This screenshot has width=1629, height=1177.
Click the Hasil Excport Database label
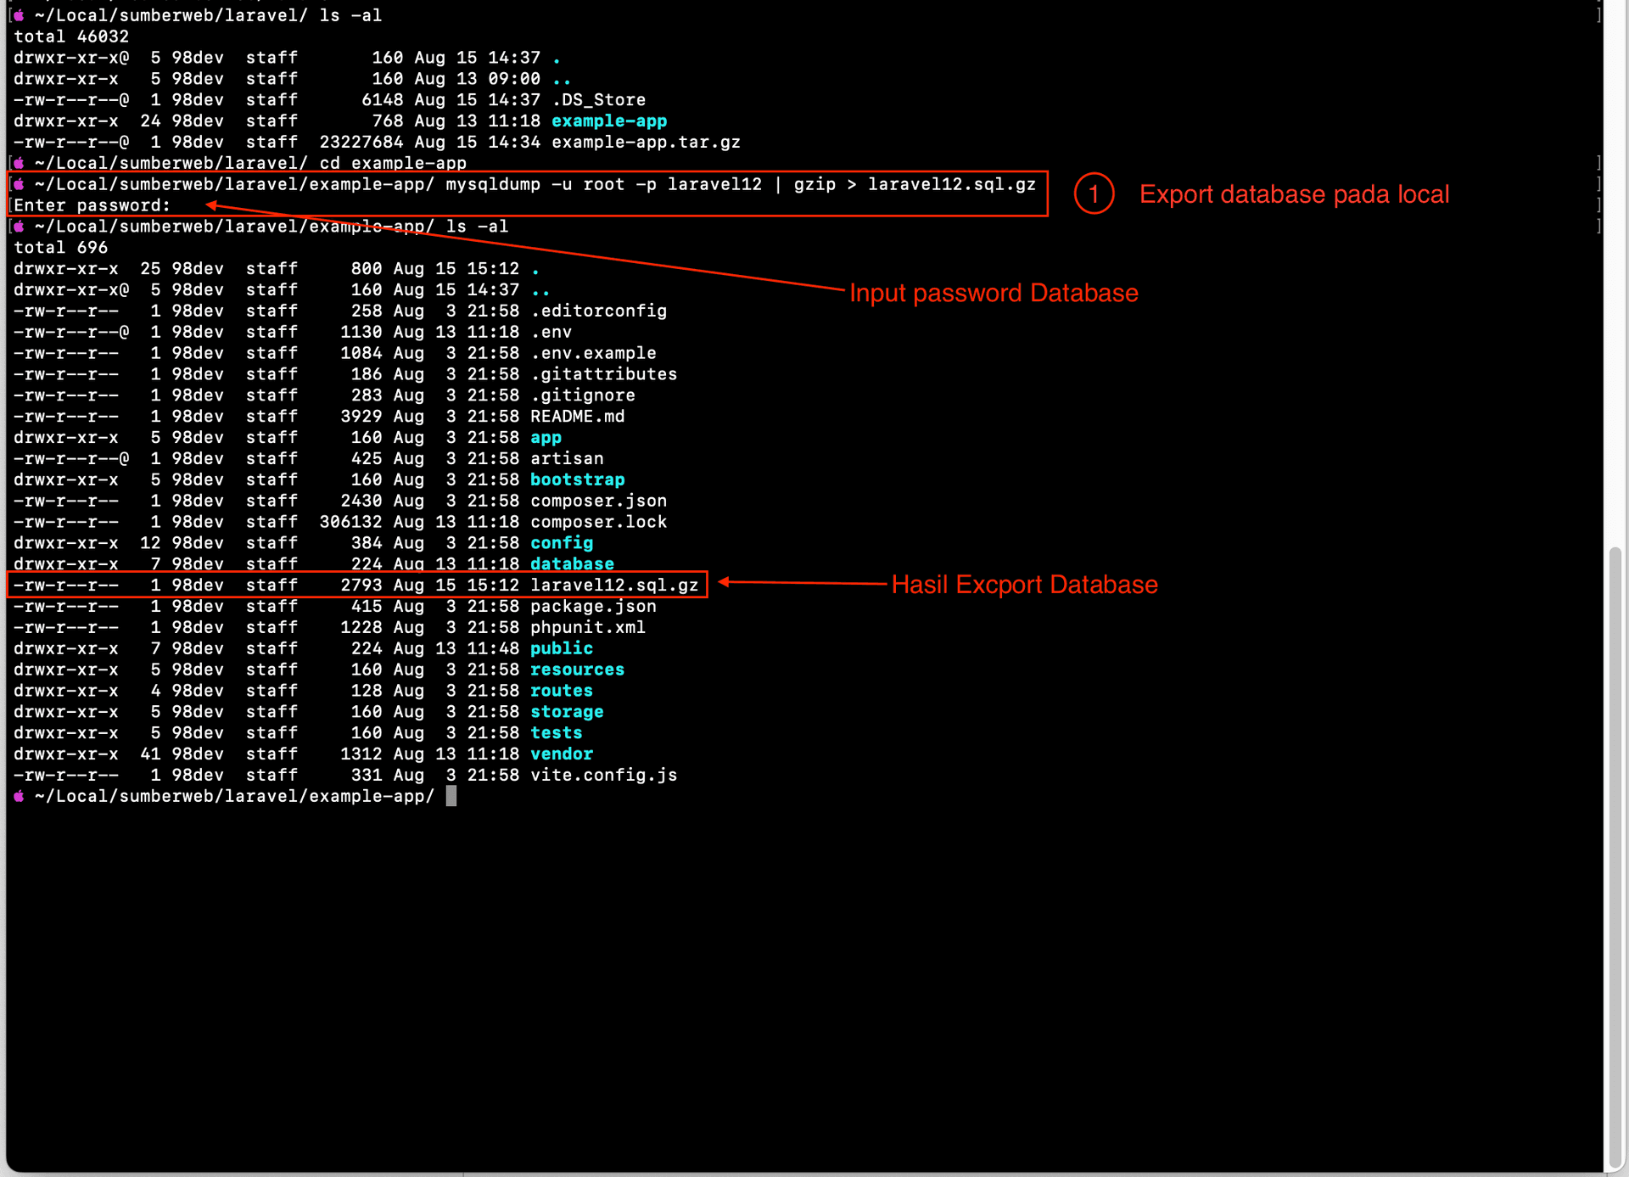coord(1025,584)
